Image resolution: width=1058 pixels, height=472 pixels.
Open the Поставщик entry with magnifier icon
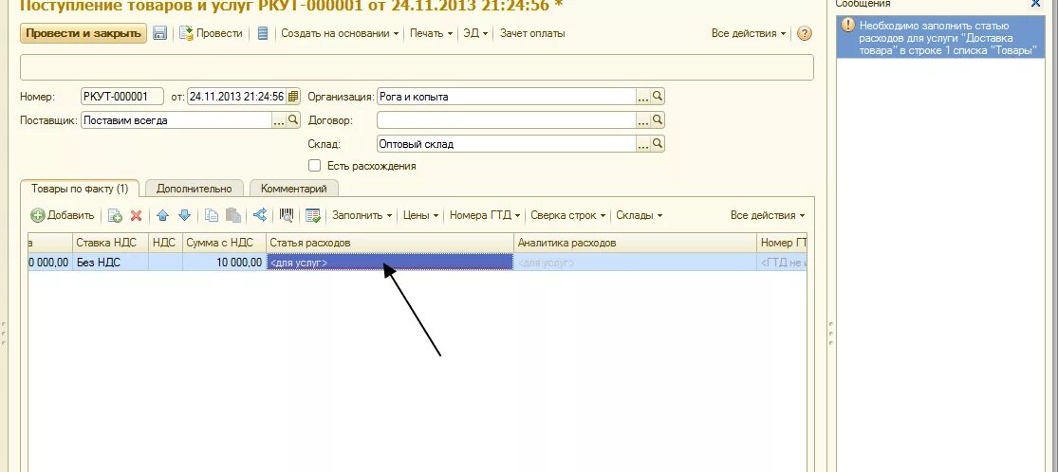point(293,120)
